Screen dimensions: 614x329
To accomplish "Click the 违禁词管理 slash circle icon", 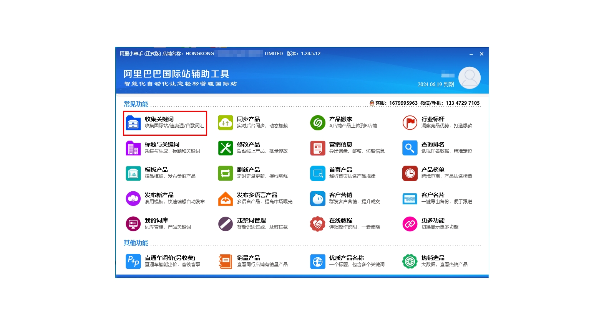I will [x=226, y=224].
